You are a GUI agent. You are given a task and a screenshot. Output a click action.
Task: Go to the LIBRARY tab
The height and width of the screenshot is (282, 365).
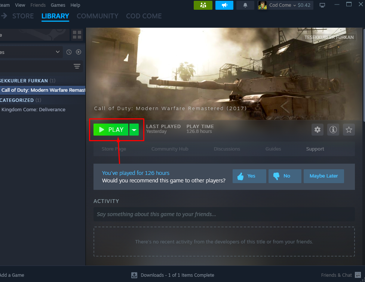coord(55,16)
